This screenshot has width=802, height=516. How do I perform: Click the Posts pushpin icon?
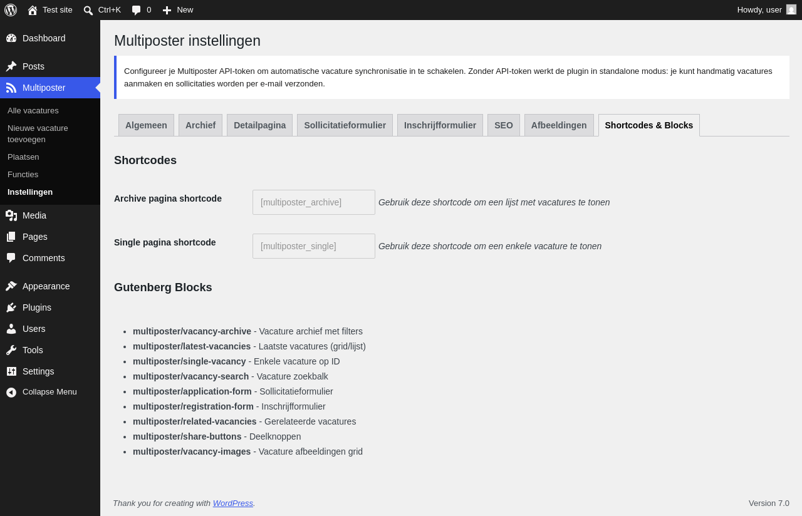[11, 66]
